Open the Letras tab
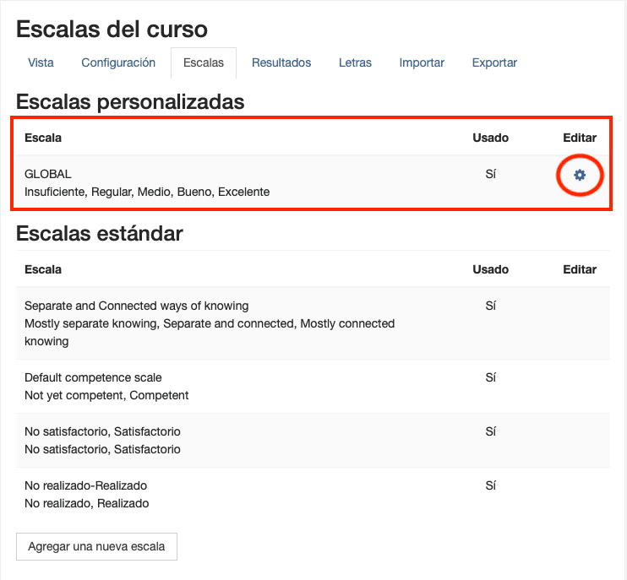The height and width of the screenshot is (580, 627). click(355, 62)
